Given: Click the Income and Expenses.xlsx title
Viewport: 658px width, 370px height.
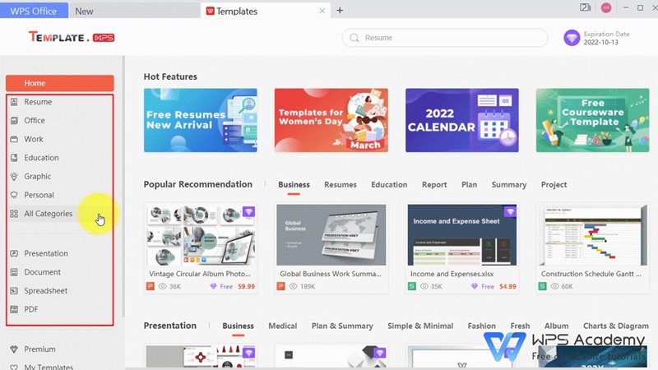Looking at the screenshot, I should [452, 274].
